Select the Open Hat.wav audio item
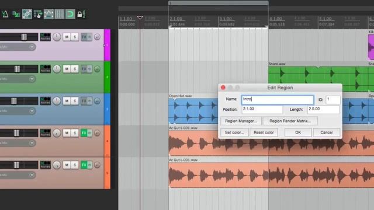This screenshot has width=374, height=210. coord(193,111)
